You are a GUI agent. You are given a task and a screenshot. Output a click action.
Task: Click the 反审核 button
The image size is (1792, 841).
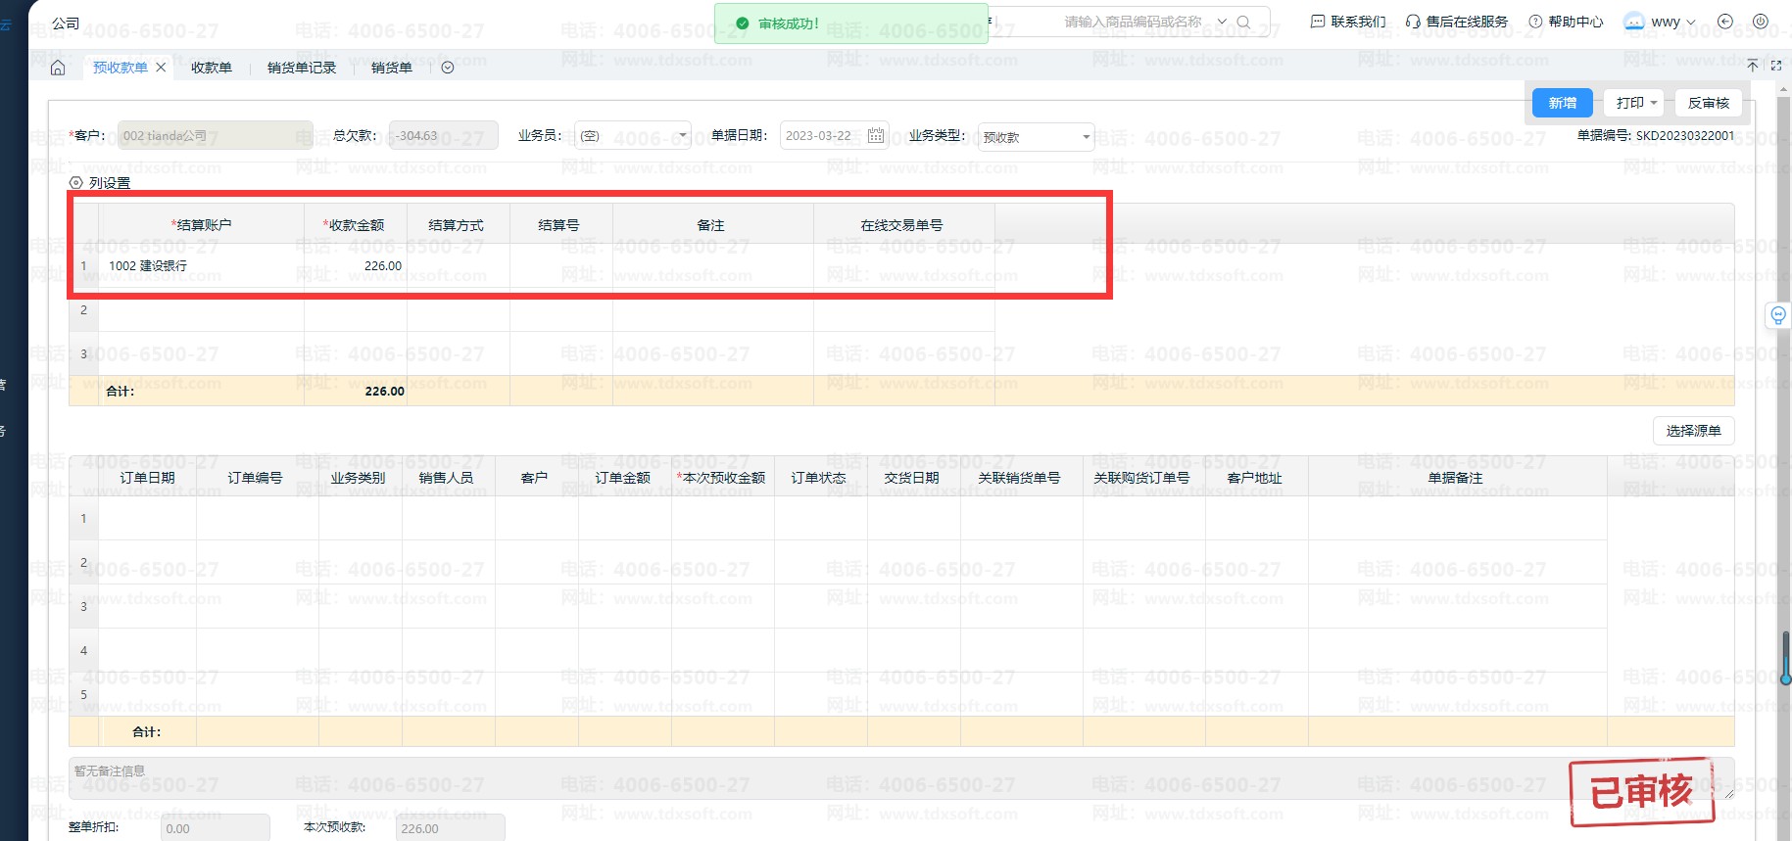[x=1708, y=103]
